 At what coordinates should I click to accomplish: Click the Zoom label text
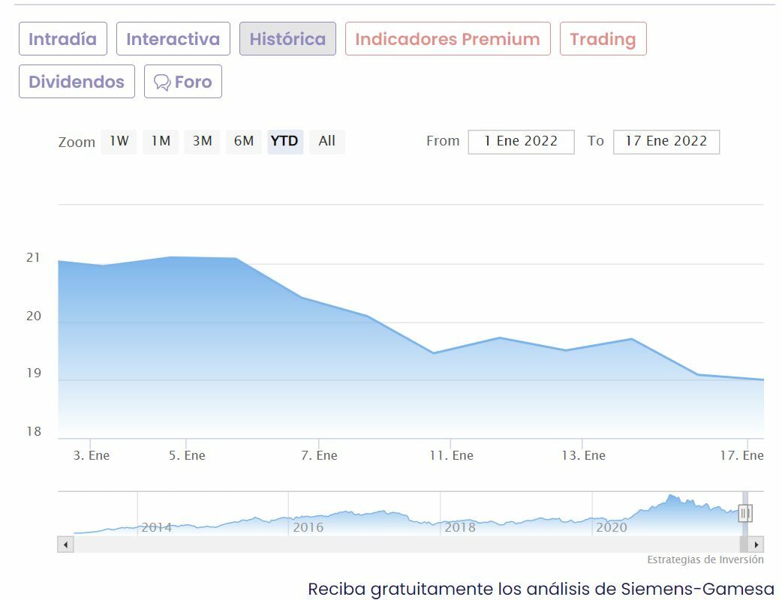point(77,142)
